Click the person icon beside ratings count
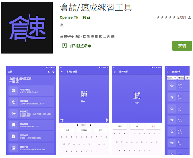The width and height of the screenshot is (193, 158). [x=190, y=17]
